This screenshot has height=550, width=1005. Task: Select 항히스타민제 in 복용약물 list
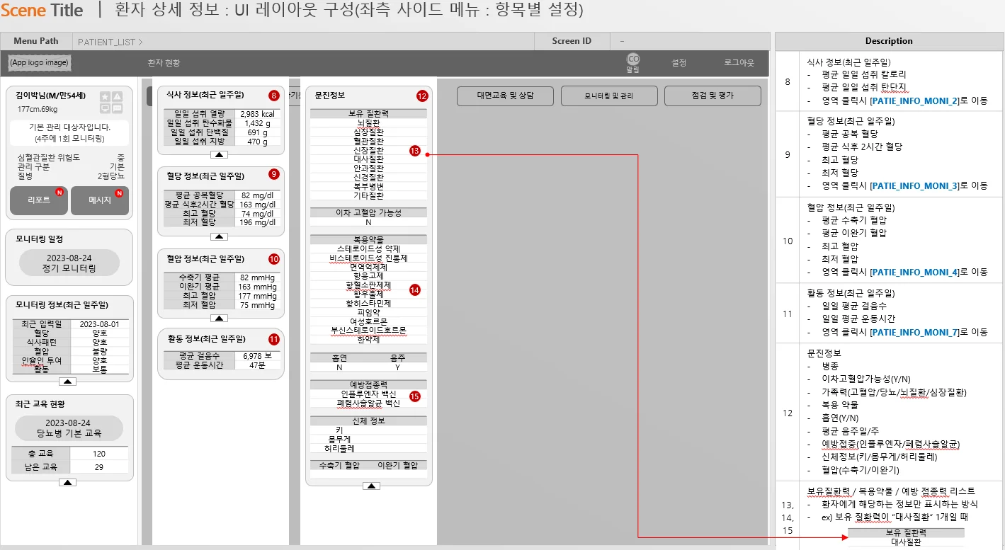pos(368,303)
